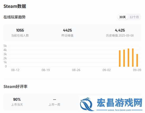The image size is (145, 113).
Task: Click the Steam数据 heading
Action: pos(15,6)
